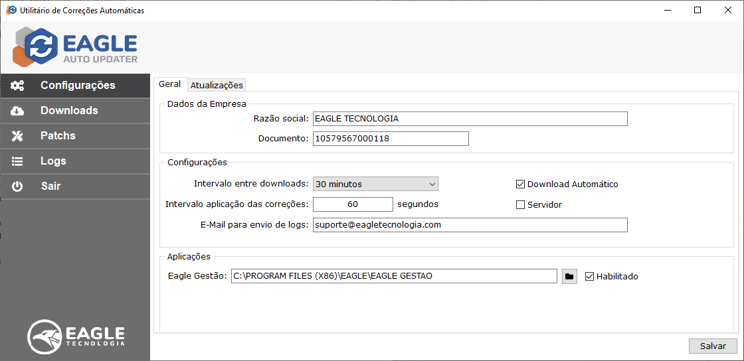
Task: Click the 'Intervalo entre downloads:' label
Action: (x=252, y=184)
